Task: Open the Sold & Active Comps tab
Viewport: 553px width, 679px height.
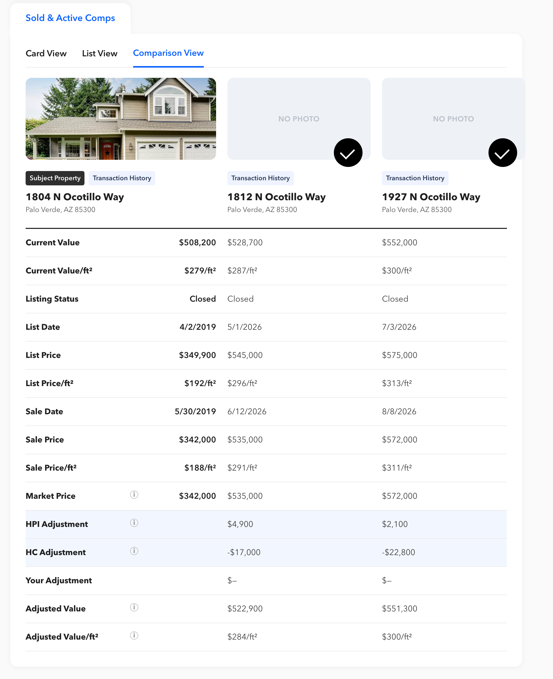Action: click(70, 18)
